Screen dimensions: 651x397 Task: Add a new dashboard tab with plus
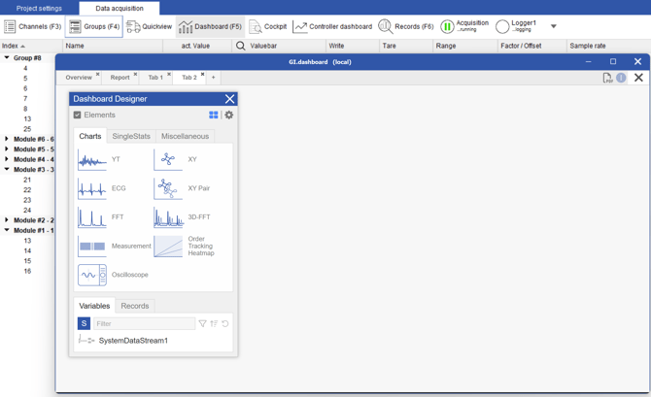click(214, 78)
